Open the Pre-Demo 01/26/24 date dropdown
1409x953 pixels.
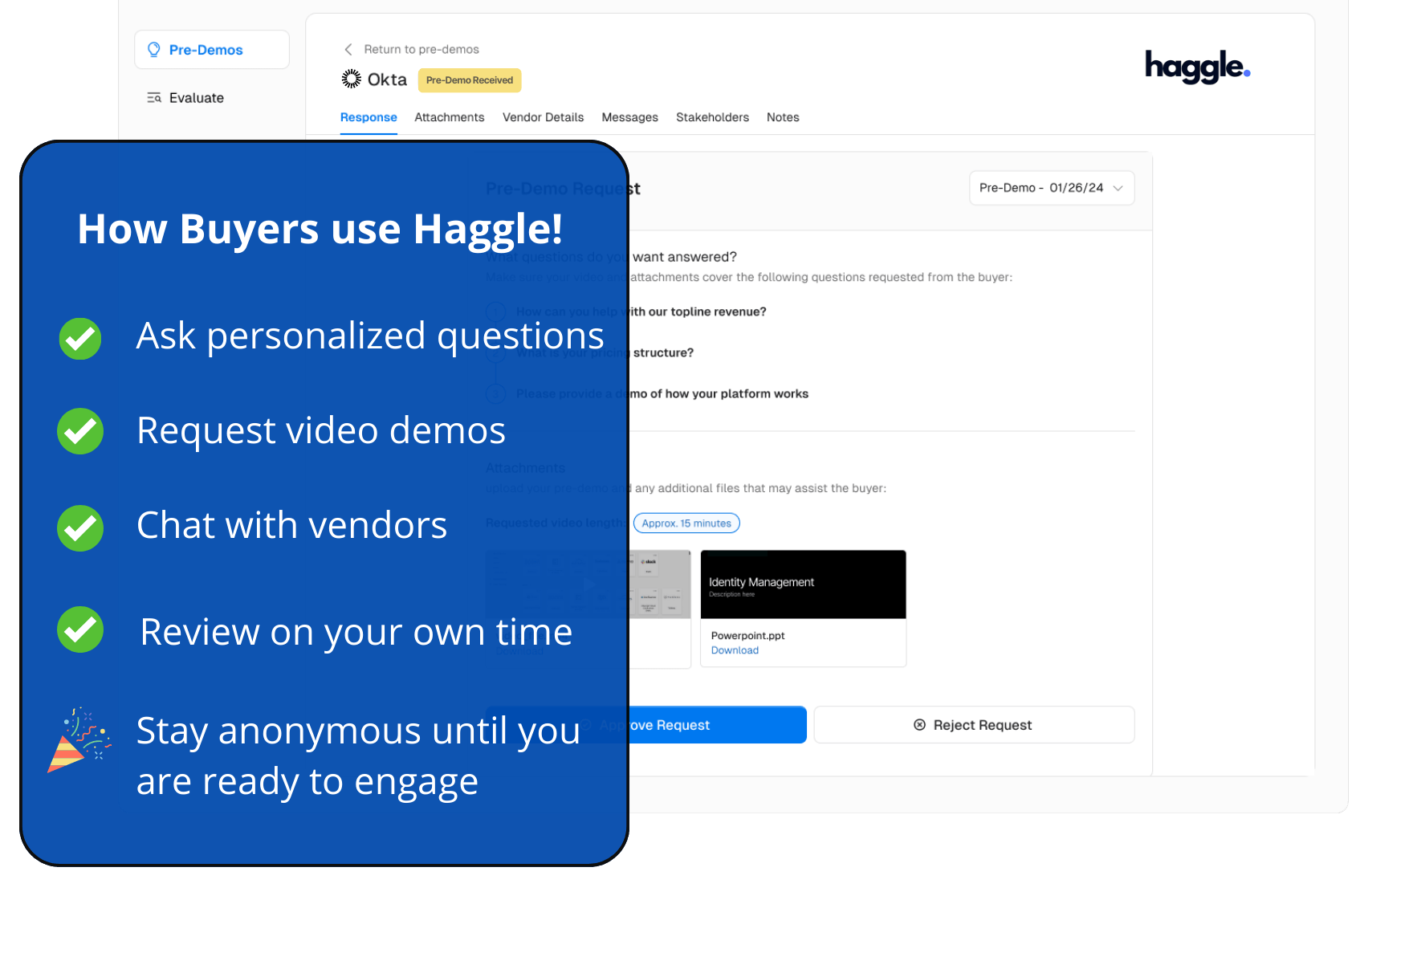[1051, 187]
